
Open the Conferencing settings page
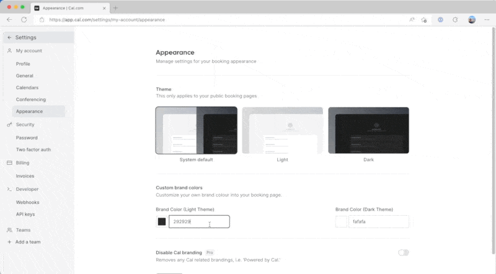[31, 100]
